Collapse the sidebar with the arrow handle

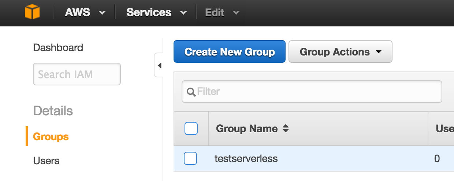[159, 66]
